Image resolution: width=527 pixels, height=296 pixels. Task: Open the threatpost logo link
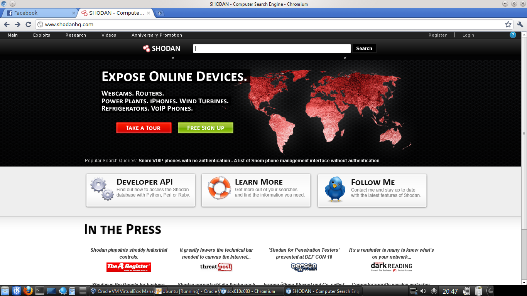click(216, 267)
